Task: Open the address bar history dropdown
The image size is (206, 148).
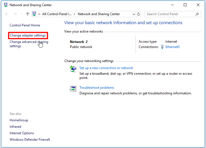Action: (x=134, y=14)
